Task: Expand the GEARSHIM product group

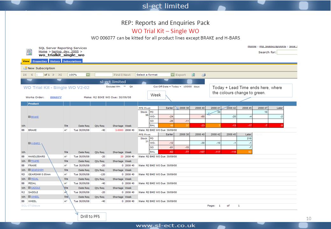Action: [29, 170]
